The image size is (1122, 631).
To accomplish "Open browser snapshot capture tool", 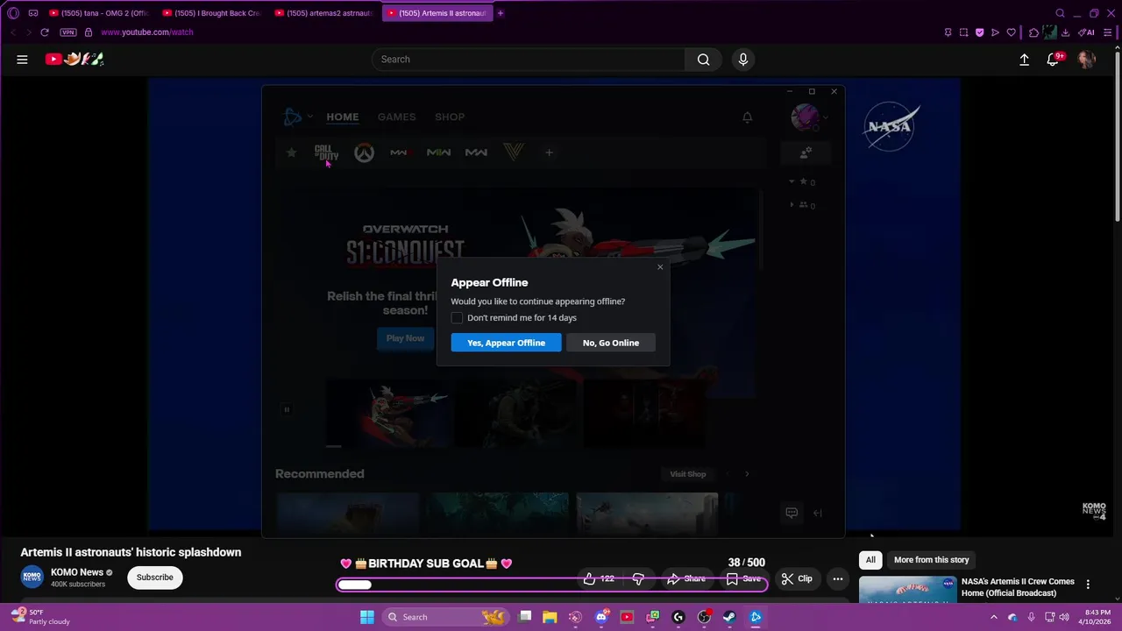I will [x=963, y=32].
